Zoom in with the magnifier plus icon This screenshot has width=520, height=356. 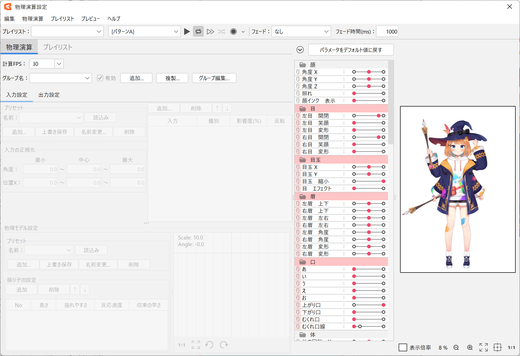coord(470,348)
